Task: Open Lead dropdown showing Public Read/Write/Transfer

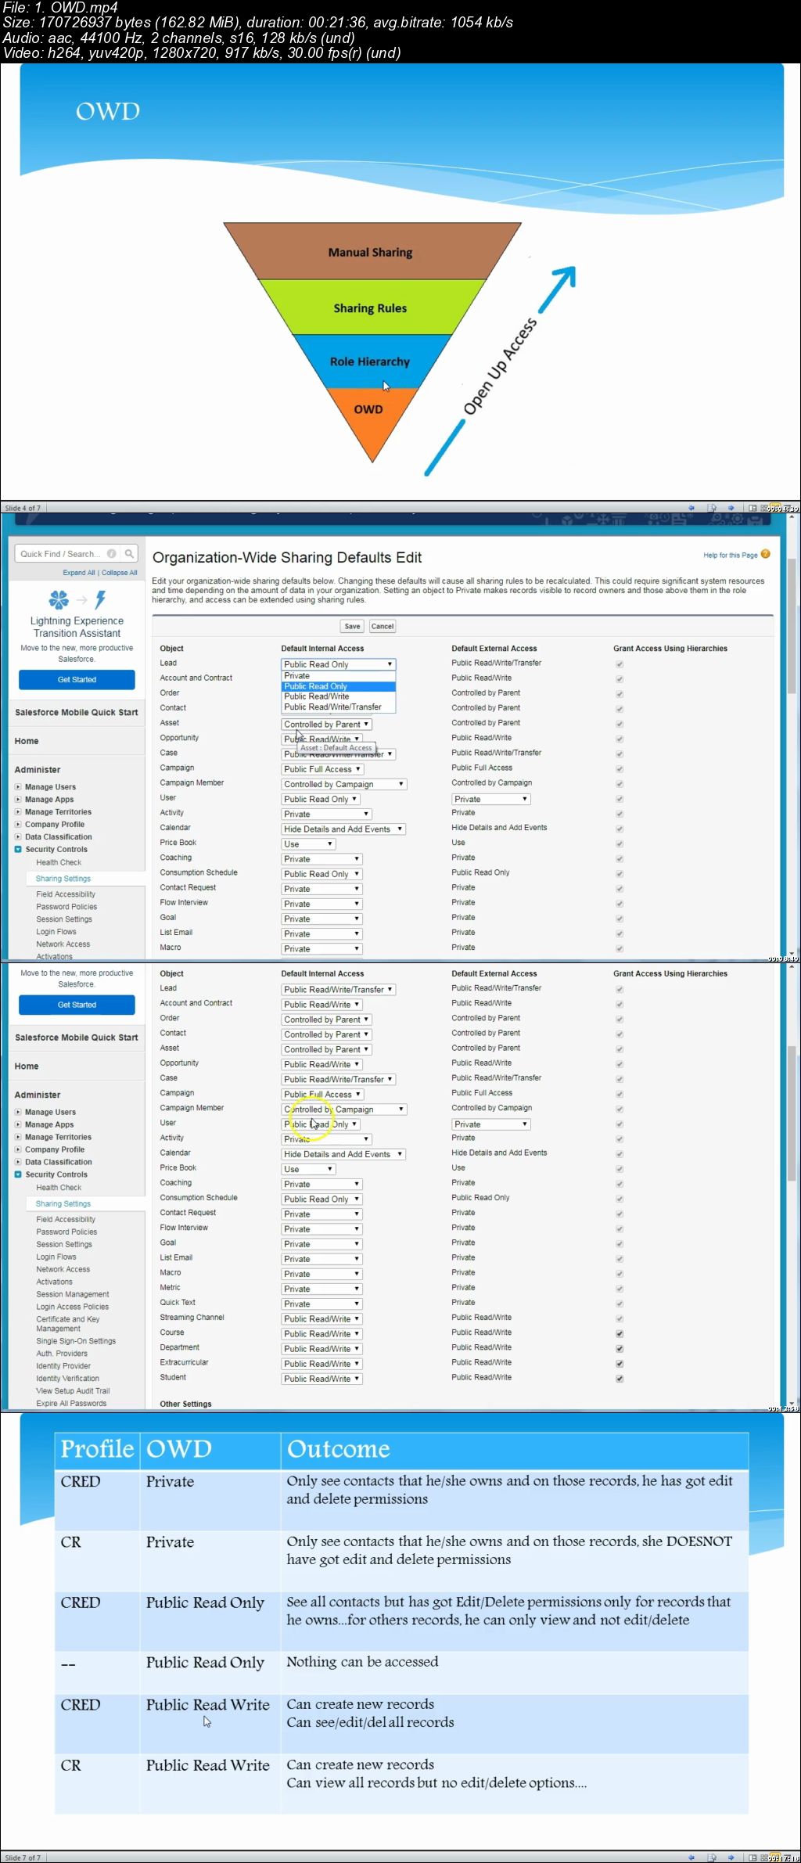Action: point(338,990)
